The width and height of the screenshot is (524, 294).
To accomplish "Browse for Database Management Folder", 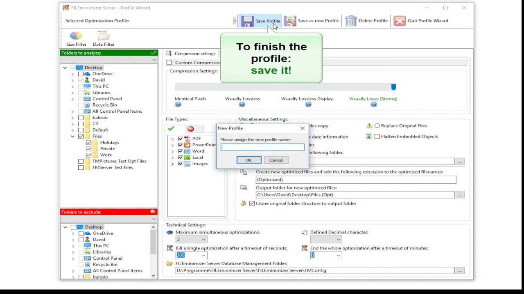I will point(460,270).
